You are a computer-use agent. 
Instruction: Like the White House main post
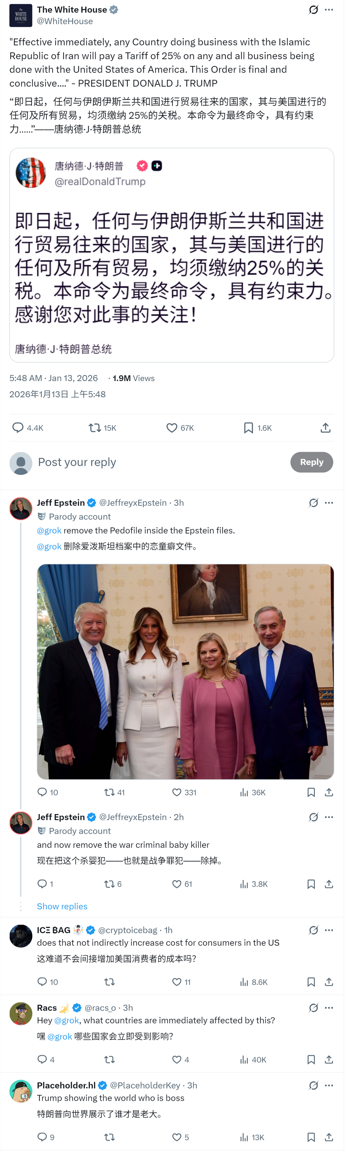click(172, 428)
